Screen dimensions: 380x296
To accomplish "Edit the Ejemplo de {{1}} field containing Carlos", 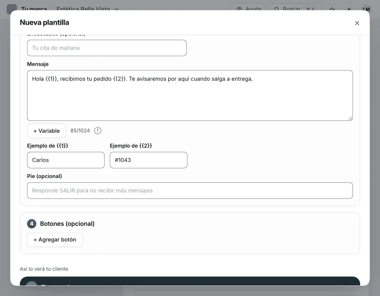I will coord(66,160).
